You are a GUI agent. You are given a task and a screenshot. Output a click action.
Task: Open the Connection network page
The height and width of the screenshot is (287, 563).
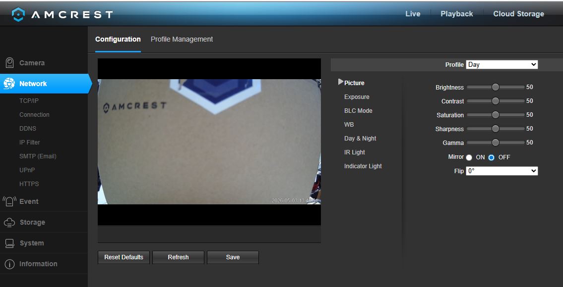pos(34,115)
